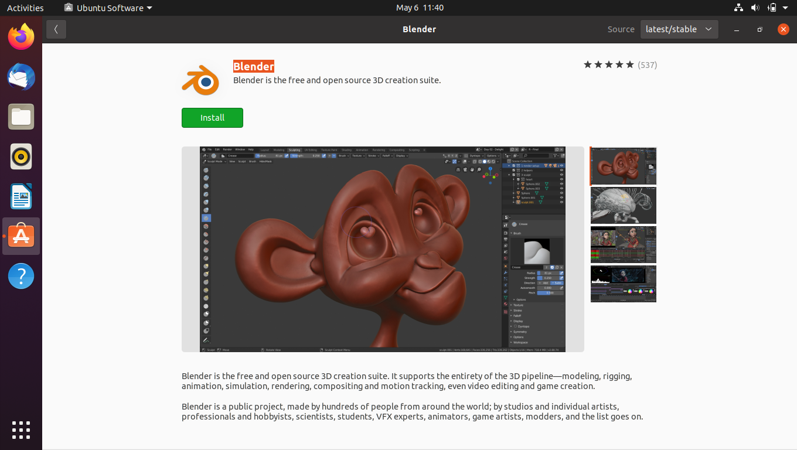Click the network icon in the top bar
Viewport: 797px width, 450px height.
pyautogui.click(x=738, y=8)
